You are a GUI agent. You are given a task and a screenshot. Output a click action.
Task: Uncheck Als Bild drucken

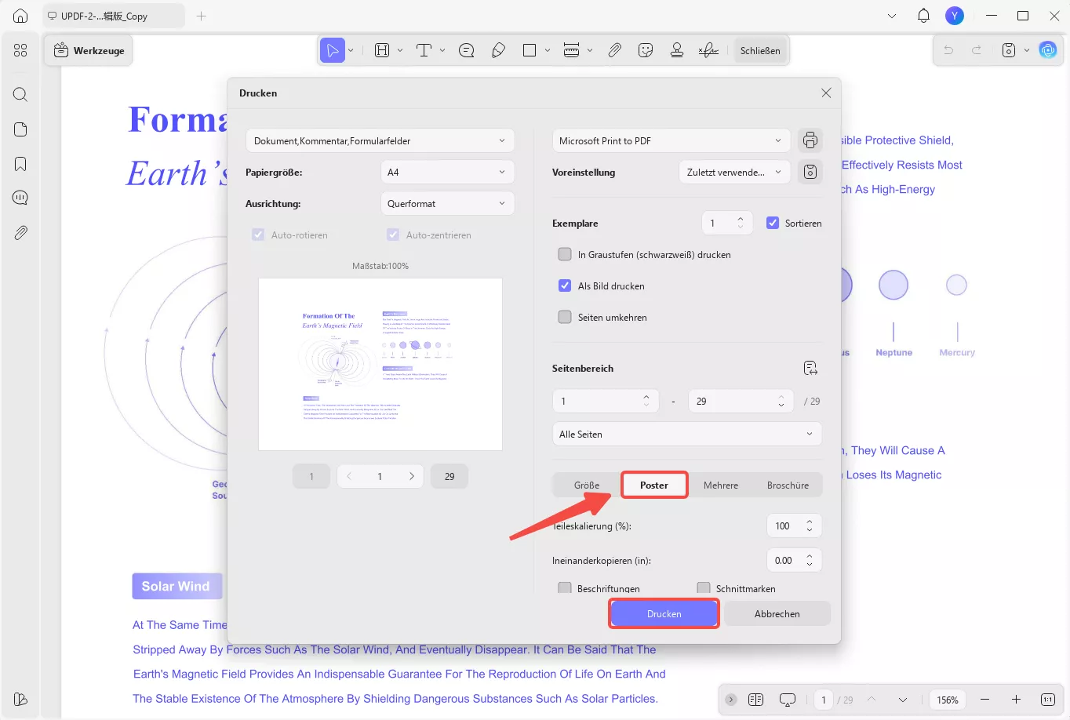565,285
